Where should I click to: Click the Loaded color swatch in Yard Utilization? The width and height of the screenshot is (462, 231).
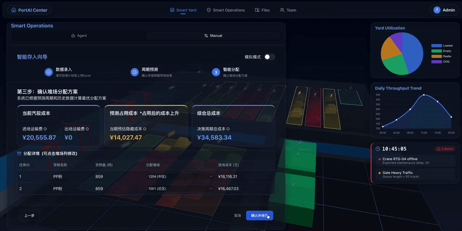tap(436, 45)
